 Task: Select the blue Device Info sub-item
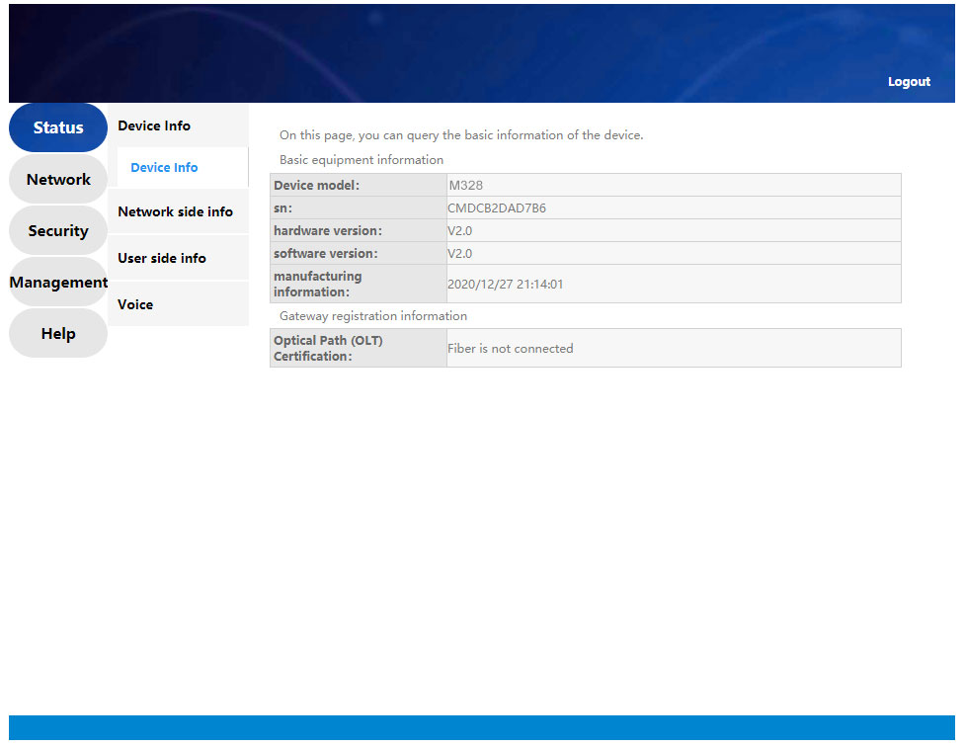pos(164,167)
